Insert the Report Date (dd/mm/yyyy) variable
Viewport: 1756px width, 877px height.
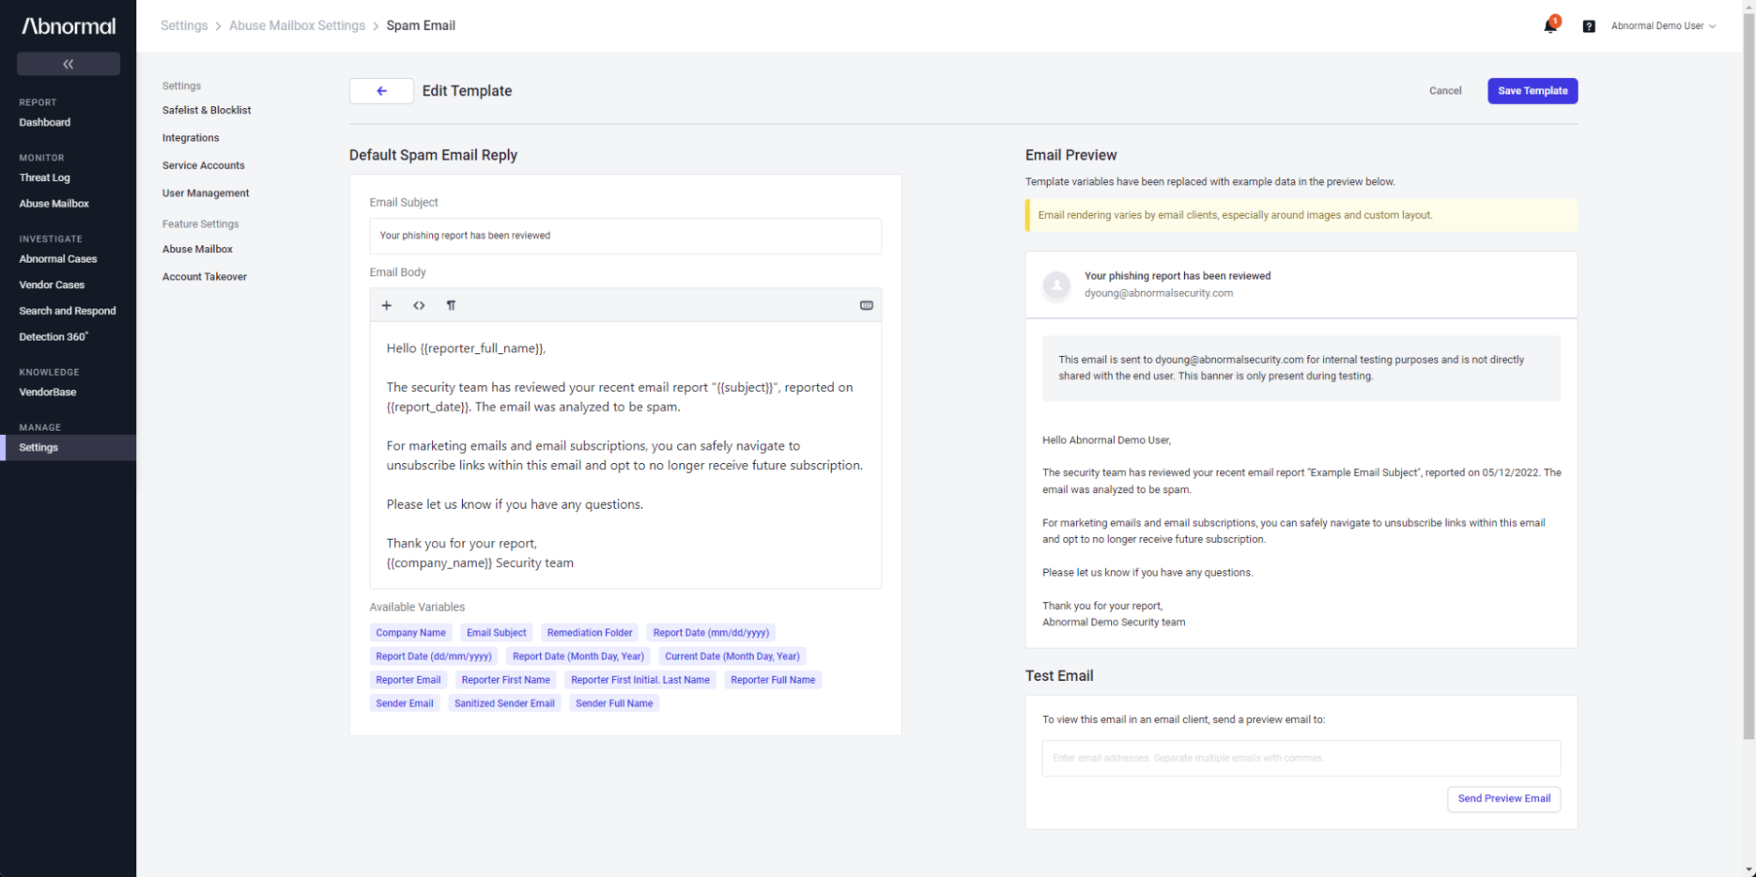434,656
